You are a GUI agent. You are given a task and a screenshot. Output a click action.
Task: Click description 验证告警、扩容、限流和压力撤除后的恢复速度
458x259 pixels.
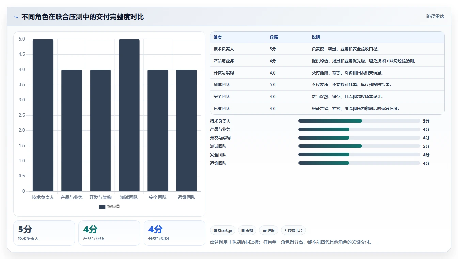click(356, 109)
